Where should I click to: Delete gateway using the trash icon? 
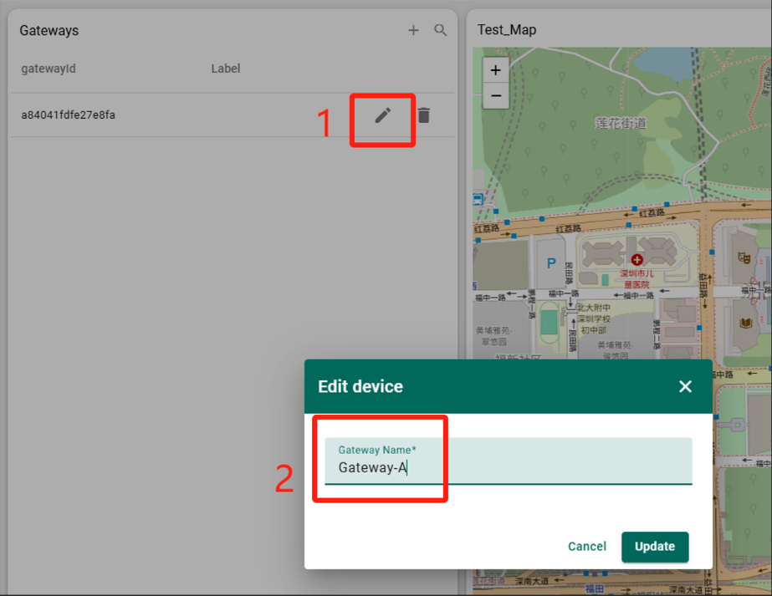tap(424, 115)
